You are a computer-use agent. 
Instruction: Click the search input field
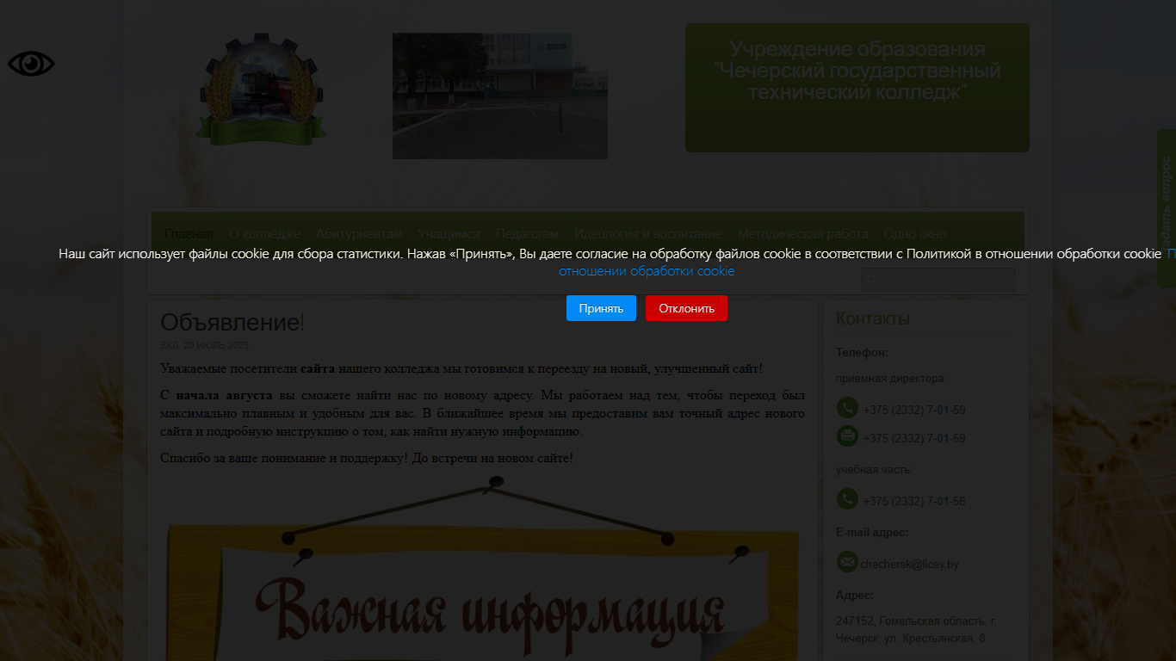click(938, 280)
